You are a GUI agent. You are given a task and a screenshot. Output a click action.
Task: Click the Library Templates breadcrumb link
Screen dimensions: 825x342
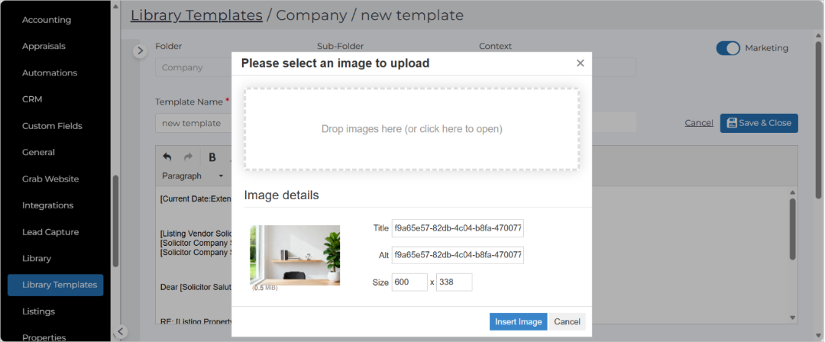click(196, 15)
